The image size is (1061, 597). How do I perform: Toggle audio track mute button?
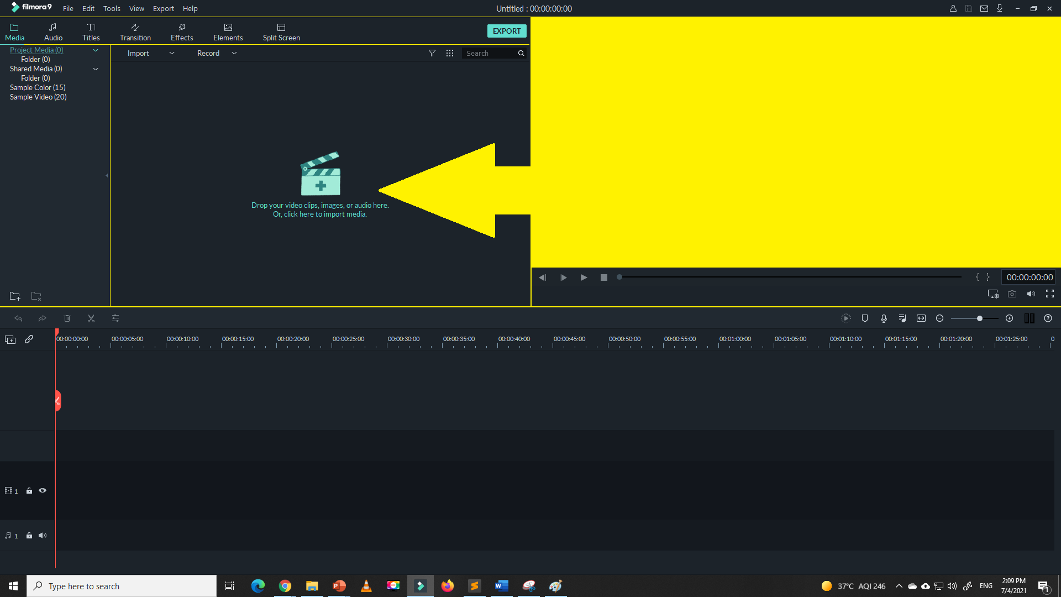tap(42, 535)
